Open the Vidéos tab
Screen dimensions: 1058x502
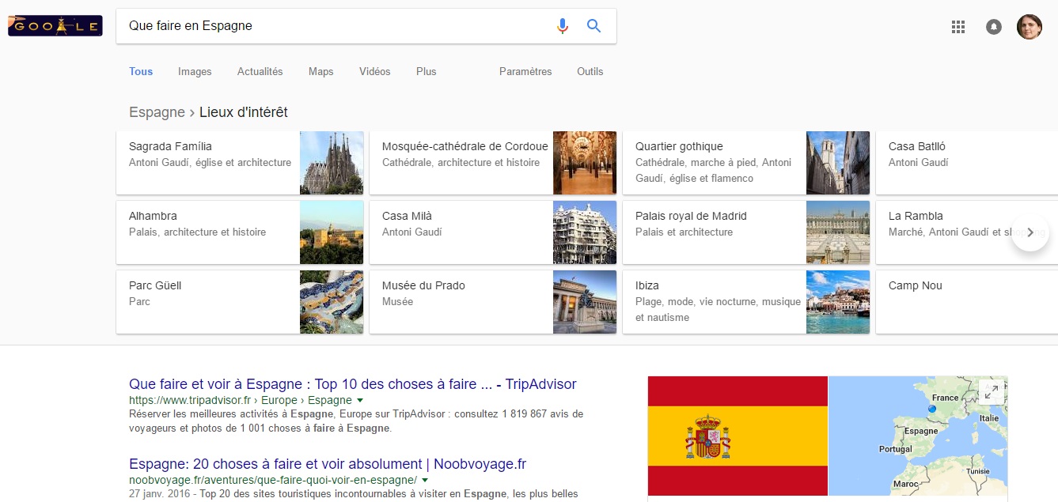click(374, 71)
